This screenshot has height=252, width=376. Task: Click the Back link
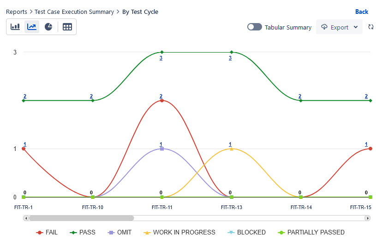(362, 12)
